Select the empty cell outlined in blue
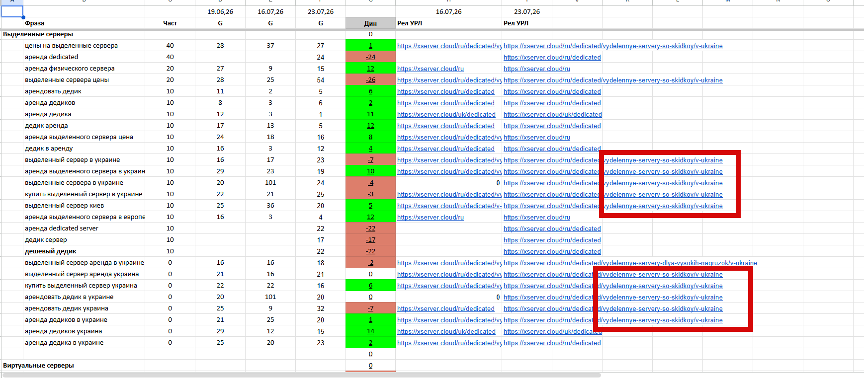The image size is (864, 378). click(x=12, y=11)
